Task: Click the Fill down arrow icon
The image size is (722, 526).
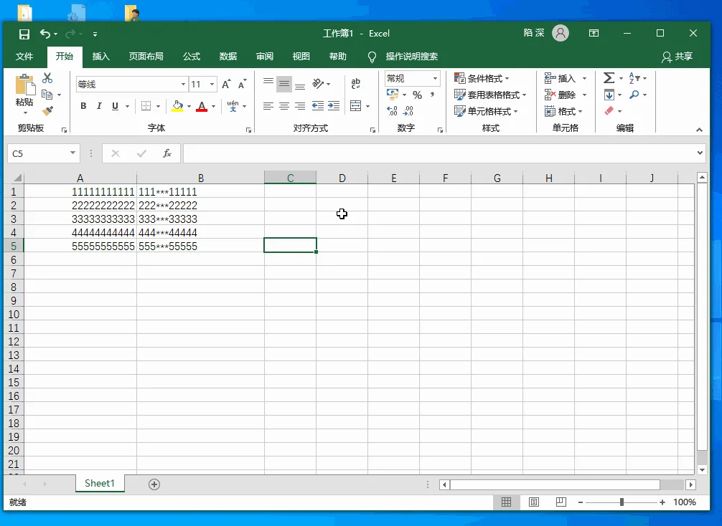Action: coord(609,95)
